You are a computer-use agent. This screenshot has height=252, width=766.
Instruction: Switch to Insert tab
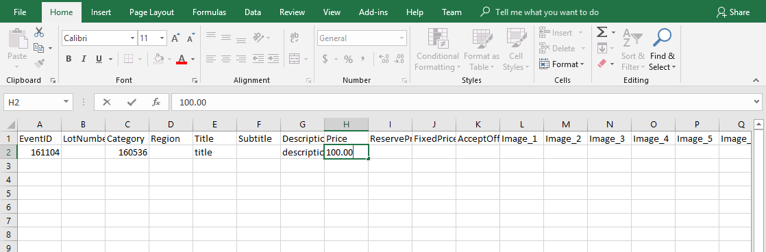101,12
